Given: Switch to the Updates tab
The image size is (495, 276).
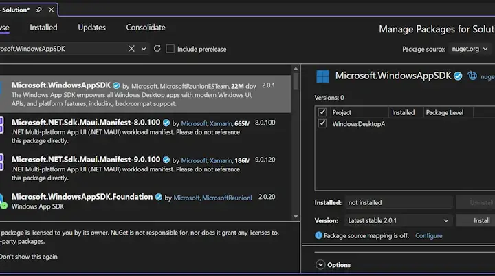Looking at the screenshot, I should (x=92, y=28).
